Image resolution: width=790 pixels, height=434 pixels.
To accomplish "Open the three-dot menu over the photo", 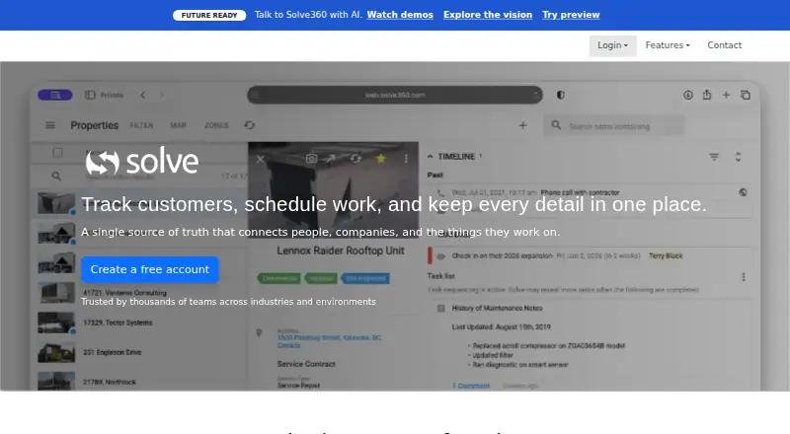I will tap(406, 159).
